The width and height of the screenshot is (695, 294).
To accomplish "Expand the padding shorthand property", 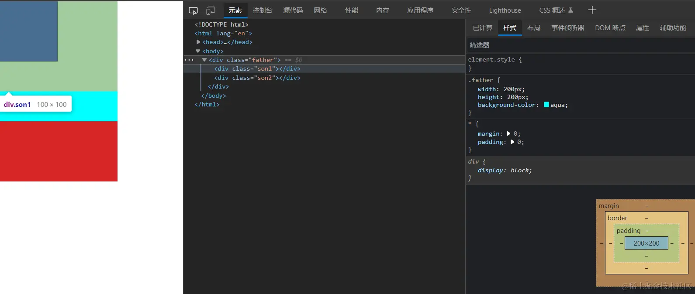I will coord(512,142).
